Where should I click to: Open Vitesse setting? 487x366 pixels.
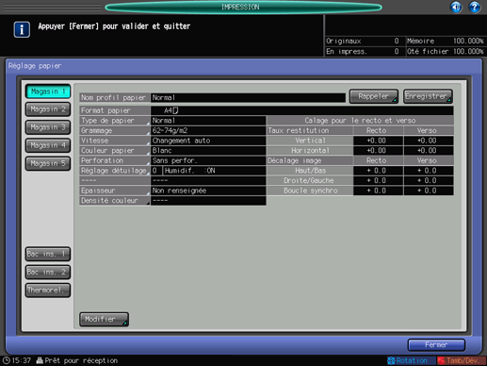[x=115, y=141]
